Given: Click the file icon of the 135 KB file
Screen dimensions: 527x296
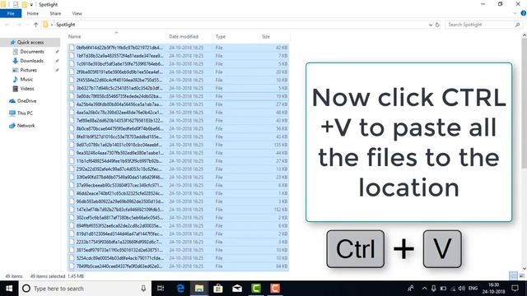Looking at the screenshot, I should 72,145.
